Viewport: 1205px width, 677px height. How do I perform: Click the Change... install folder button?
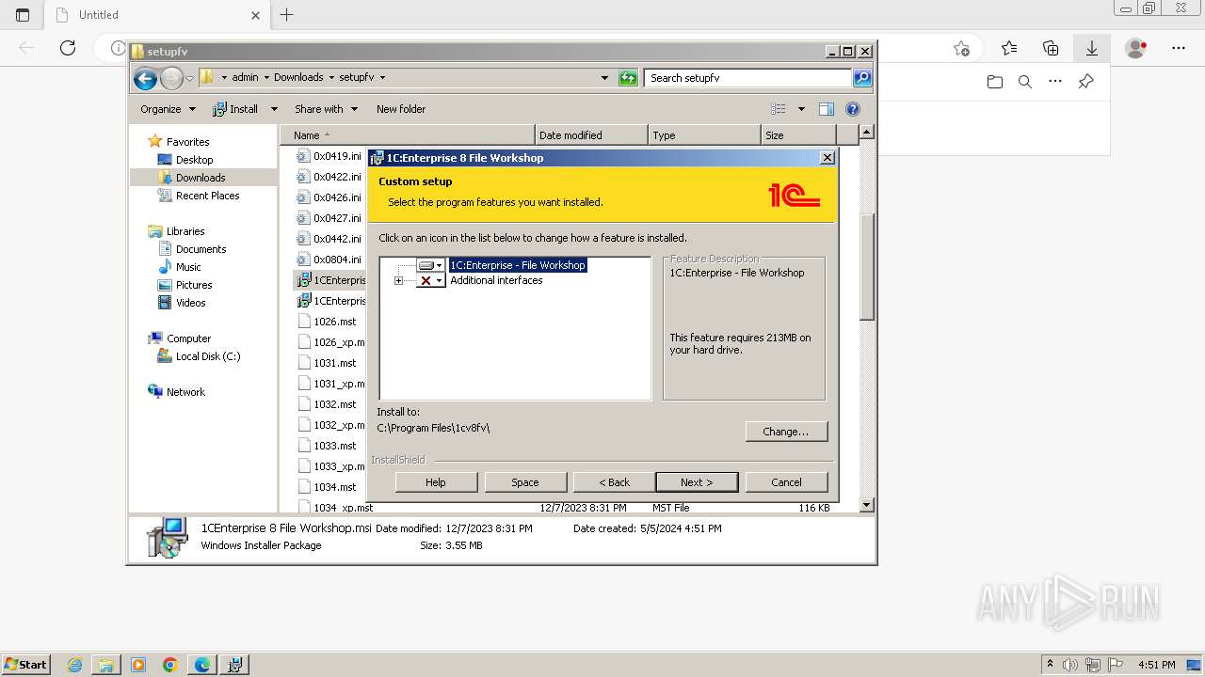pos(786,432)
